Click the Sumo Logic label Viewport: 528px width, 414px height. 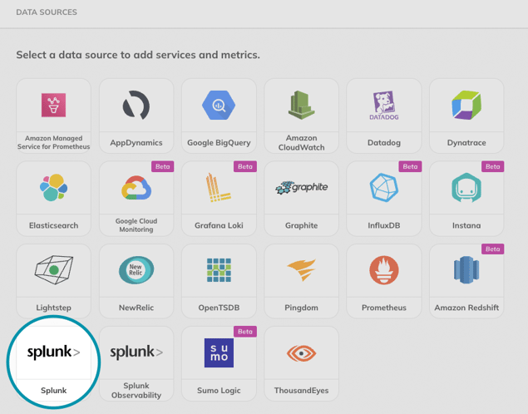click(219, 391)
